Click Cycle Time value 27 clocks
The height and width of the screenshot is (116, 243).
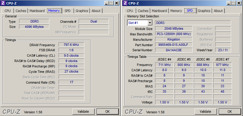[71, 72]
